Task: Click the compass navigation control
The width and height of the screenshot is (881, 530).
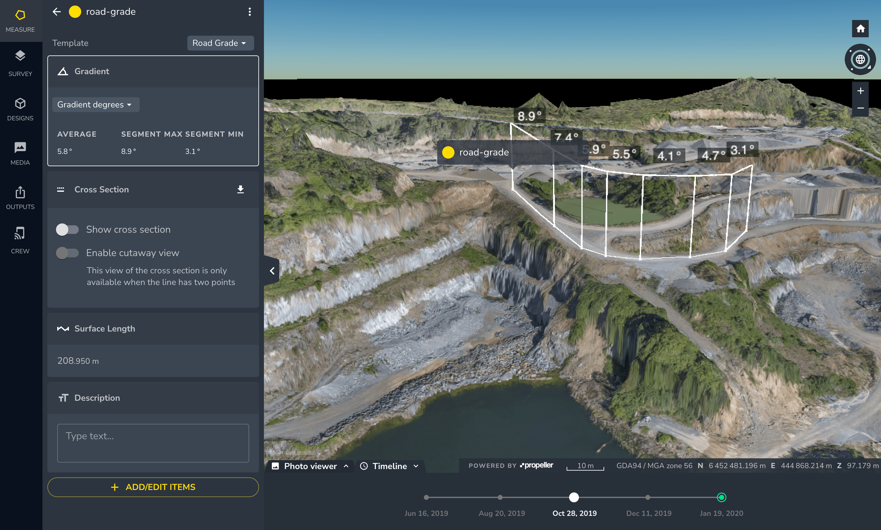Action: click(860, 59)
